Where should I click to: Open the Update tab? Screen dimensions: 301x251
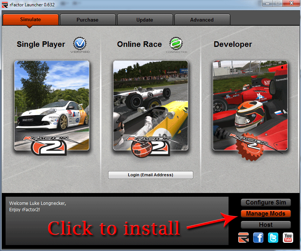[x=145, y=20]
